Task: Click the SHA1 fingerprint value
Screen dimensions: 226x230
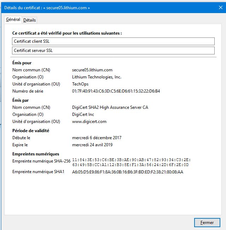Action: tap(128, 172)
